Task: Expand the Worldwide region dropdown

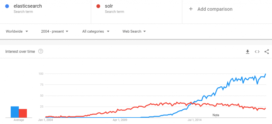Action: tap(17, 31)
